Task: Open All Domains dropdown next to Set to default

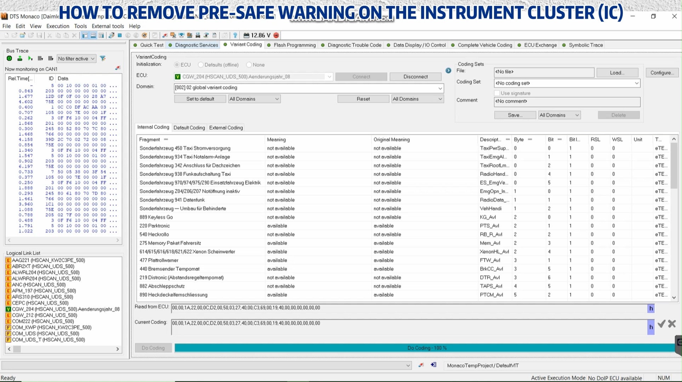Action: 254,99
